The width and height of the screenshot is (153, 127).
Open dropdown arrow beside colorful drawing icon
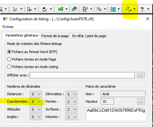coord(105,9)
